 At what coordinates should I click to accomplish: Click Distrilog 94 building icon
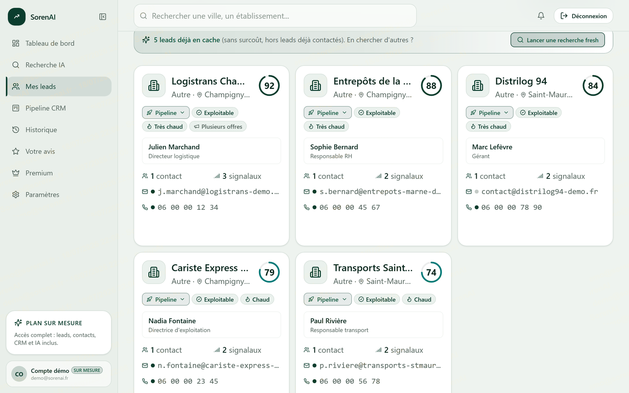[x=478, y=85]
